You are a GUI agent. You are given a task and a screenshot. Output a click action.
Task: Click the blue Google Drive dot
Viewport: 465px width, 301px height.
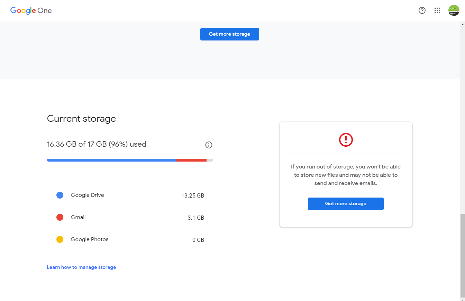[x=60, y=195]
